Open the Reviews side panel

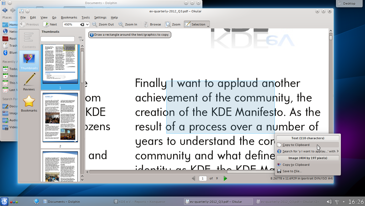pyautogui.click(x=29, y=82)
